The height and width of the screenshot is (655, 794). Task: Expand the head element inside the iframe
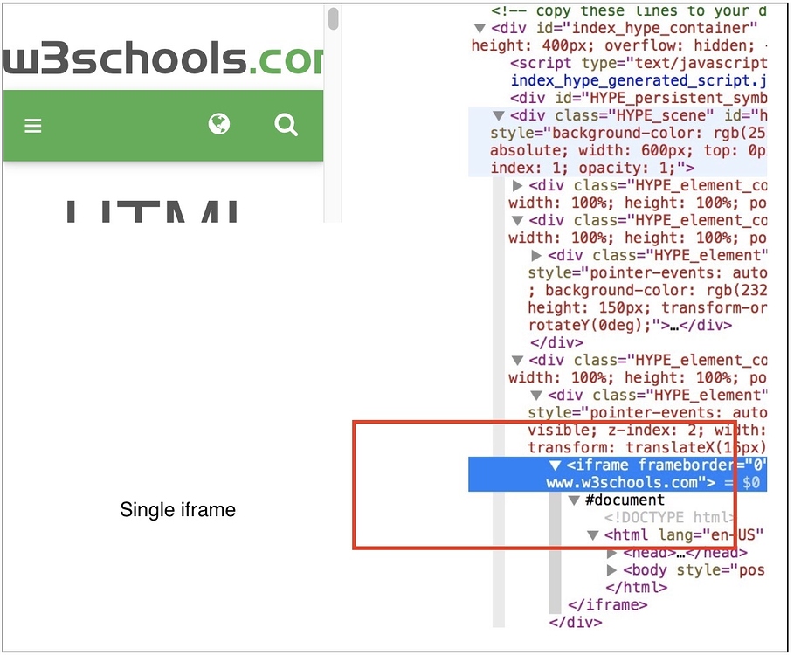click(611, 552)
